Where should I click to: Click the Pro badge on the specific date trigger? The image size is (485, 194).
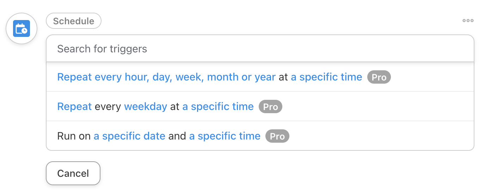coord(277,136)
